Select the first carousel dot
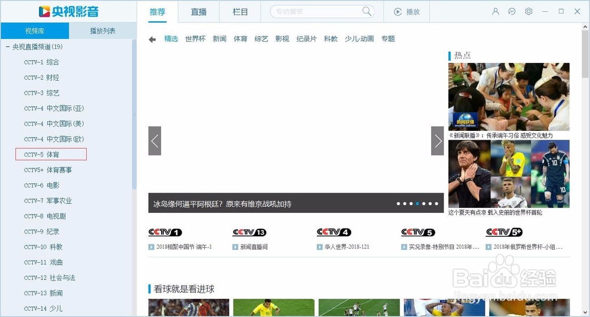 [x=398, y=203]
